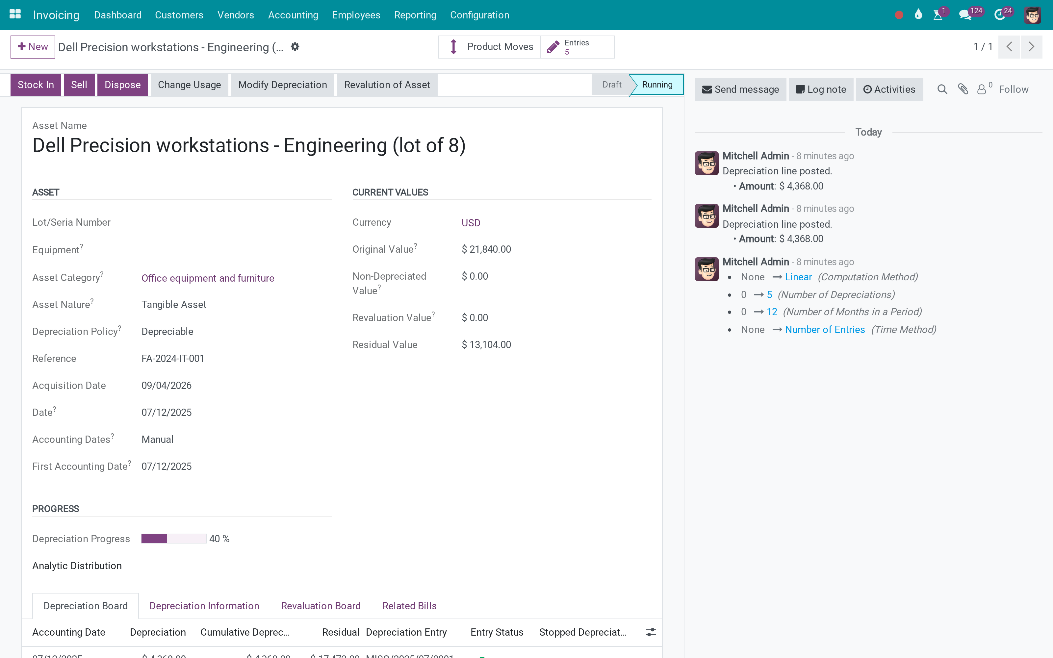Send message in chatter
Image resolution: width=1053 pixels, height=658 pixels.
tap(741, 89)
